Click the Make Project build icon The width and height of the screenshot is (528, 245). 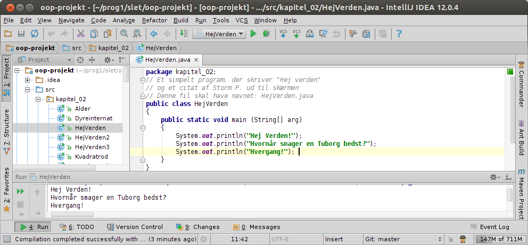pos(184,34)
